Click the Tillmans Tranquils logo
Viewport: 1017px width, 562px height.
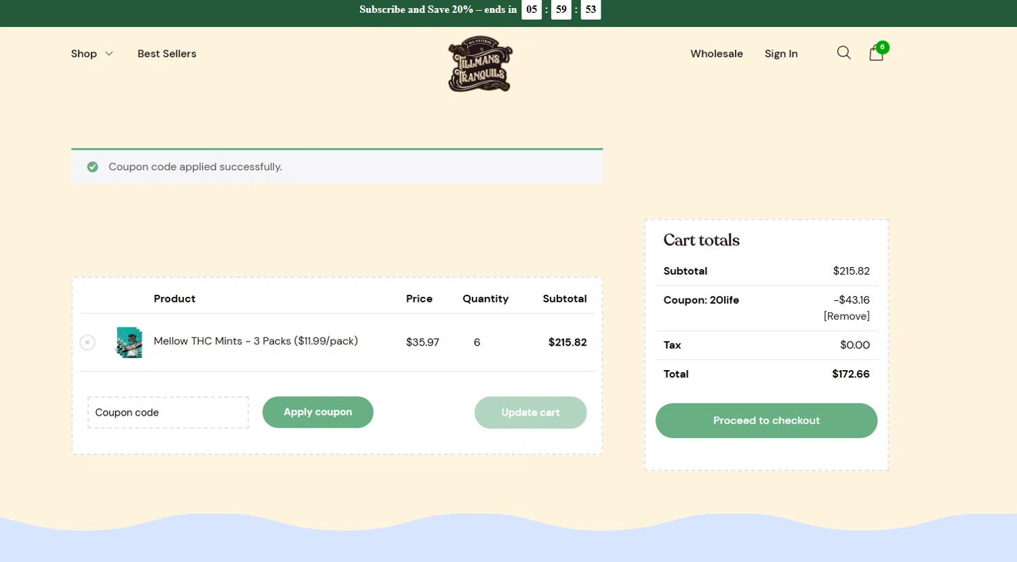click(480, 64)
